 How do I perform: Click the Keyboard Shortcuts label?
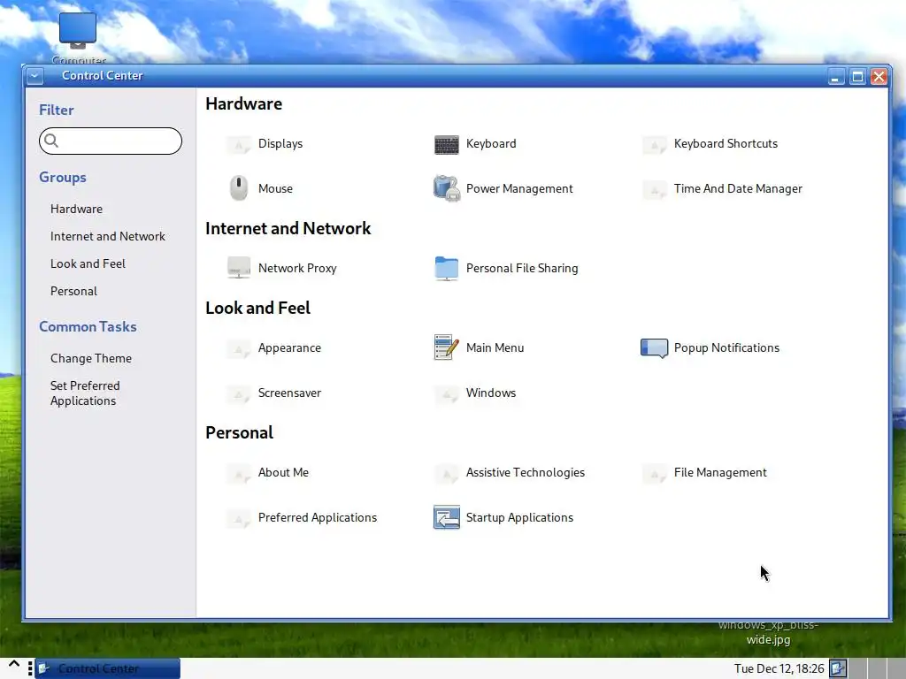(726, 144)
